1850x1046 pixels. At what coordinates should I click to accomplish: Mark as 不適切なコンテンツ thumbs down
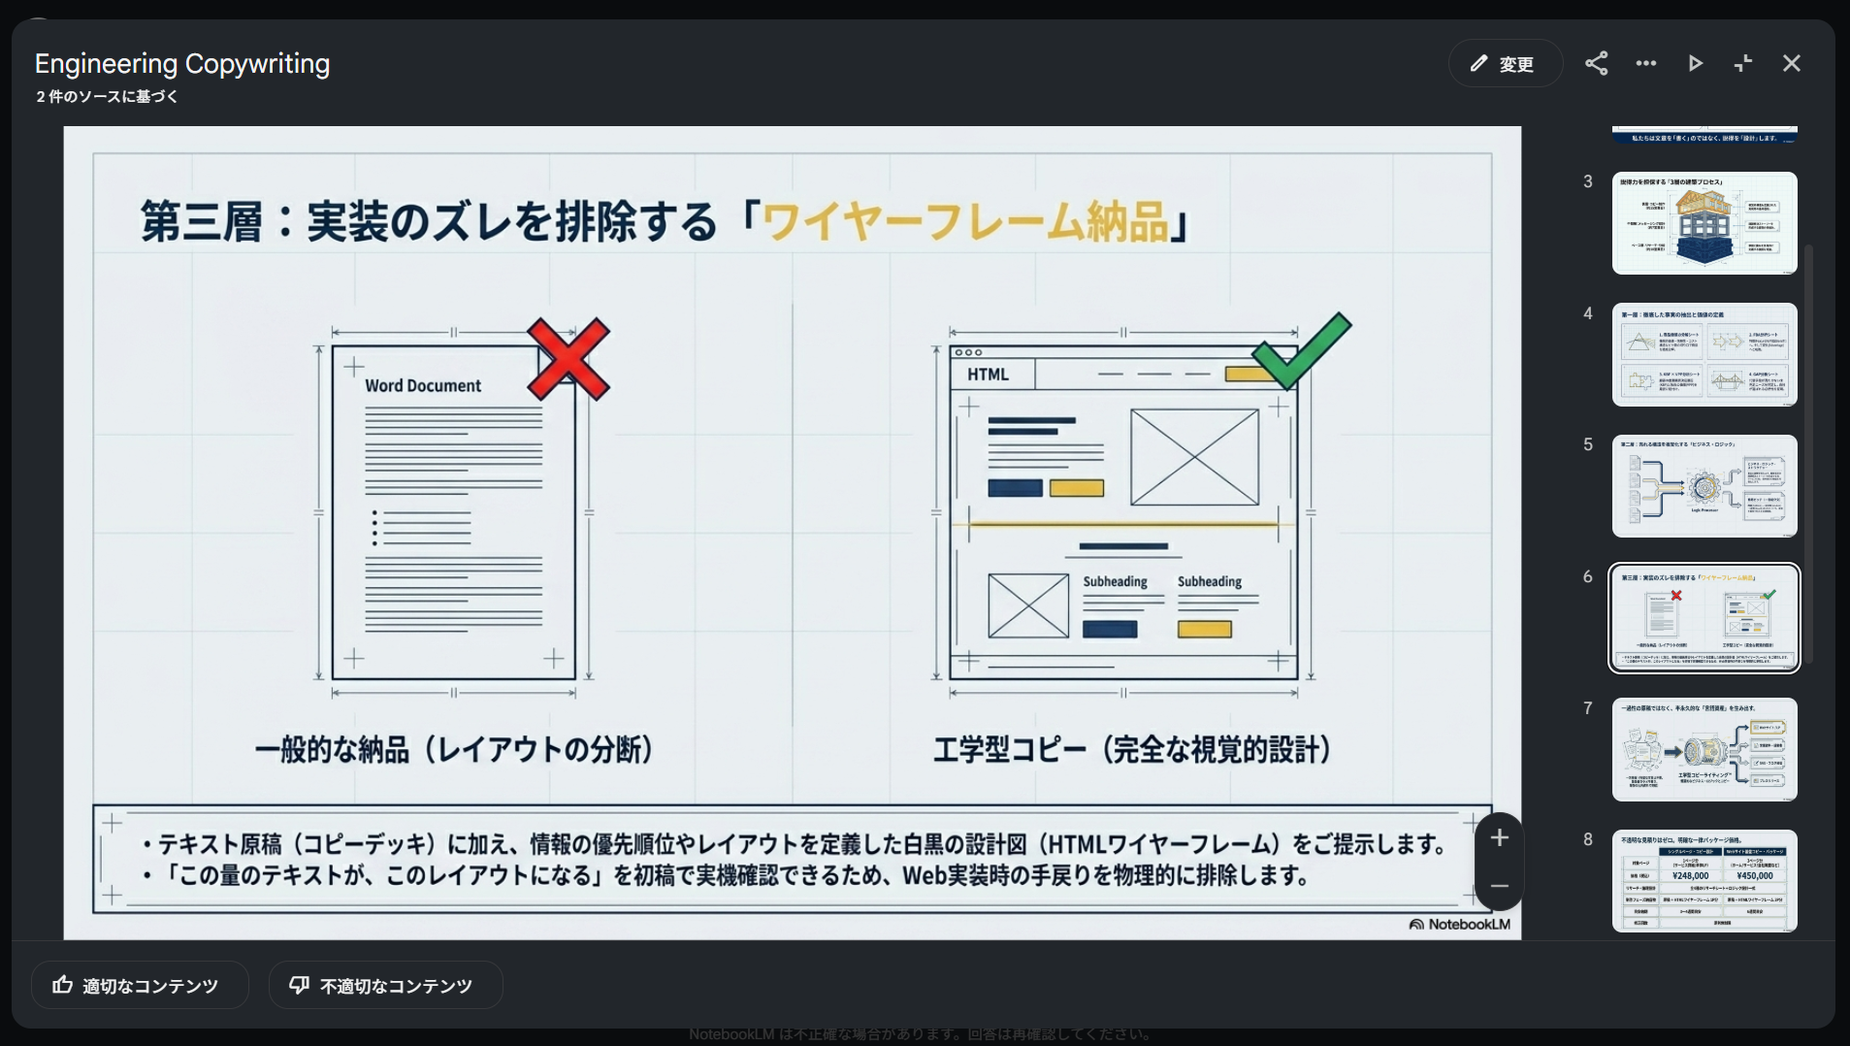click(x=385, y=986)
